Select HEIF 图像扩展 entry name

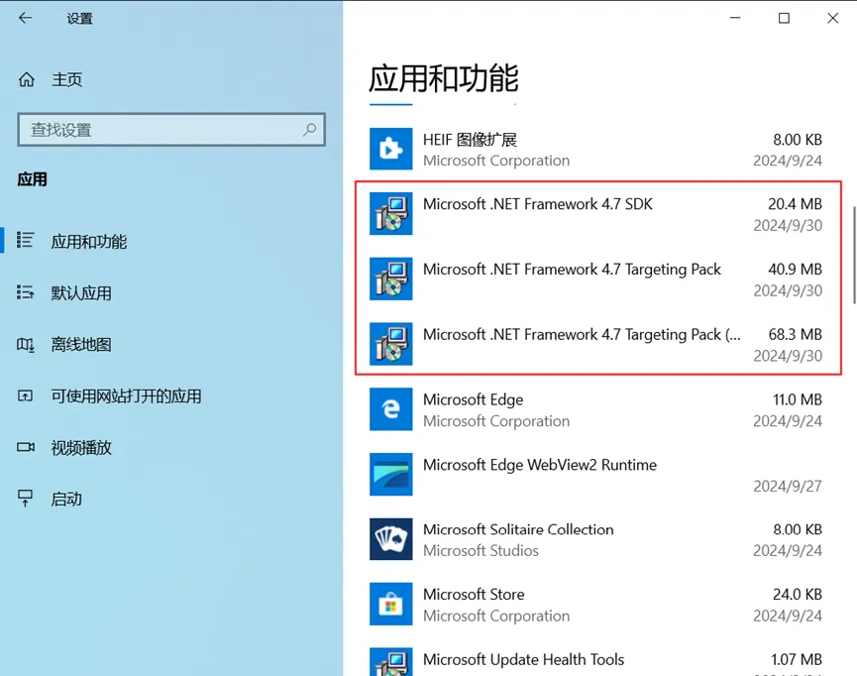coord(470,140)
